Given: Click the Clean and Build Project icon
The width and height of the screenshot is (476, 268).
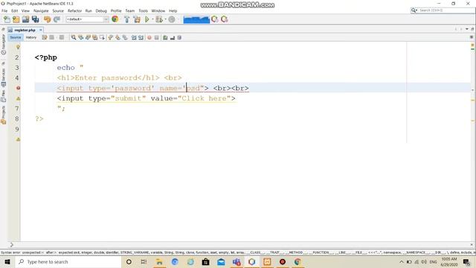Looking at the screenshot, I should [137, 19].
